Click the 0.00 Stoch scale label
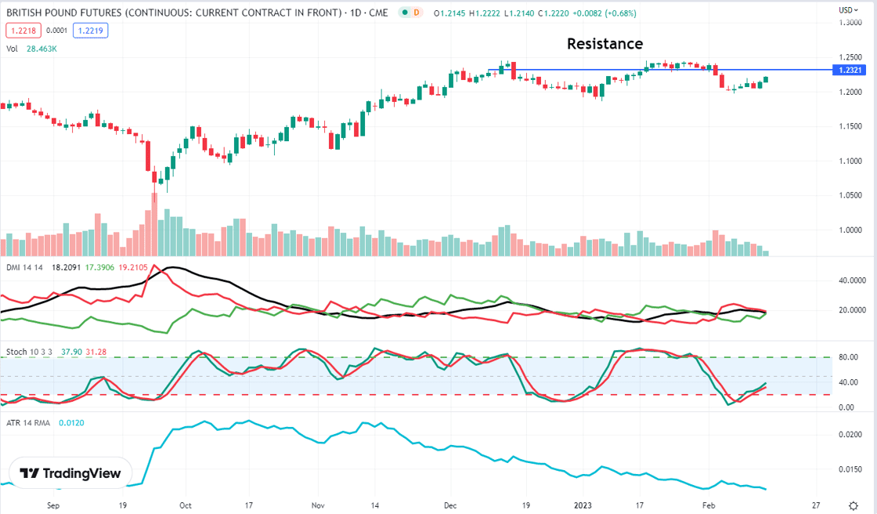The height and width of the screenshot is (514, 877). click(846, 407)
